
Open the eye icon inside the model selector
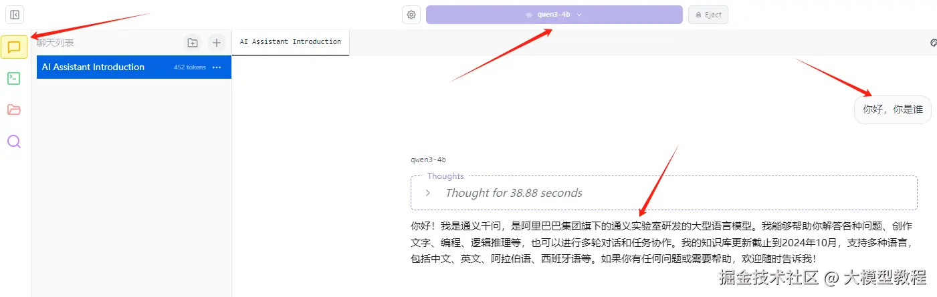pyautogui.click(x=529, y=15)
